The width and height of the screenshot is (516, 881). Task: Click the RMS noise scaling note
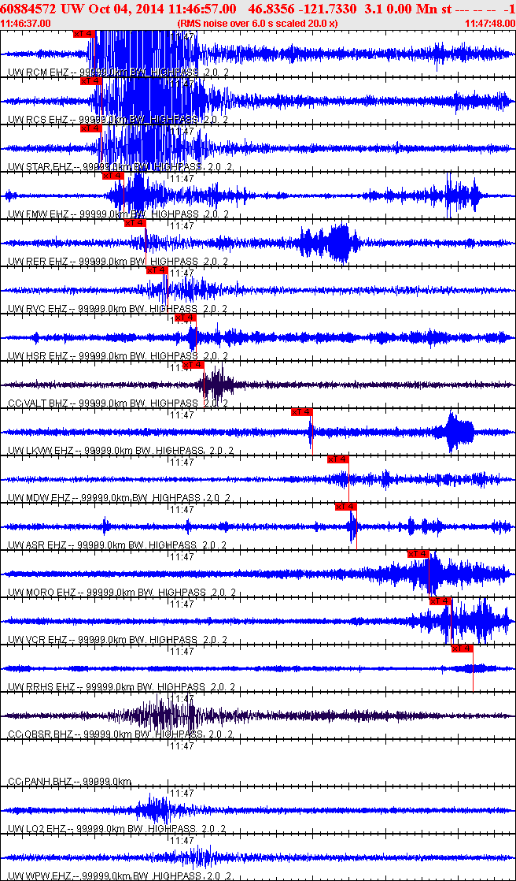click(x=257, y=24)
